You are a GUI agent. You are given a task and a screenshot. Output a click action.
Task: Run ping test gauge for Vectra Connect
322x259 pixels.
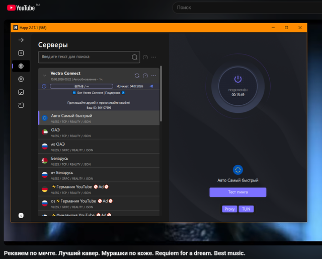[145, 76]
